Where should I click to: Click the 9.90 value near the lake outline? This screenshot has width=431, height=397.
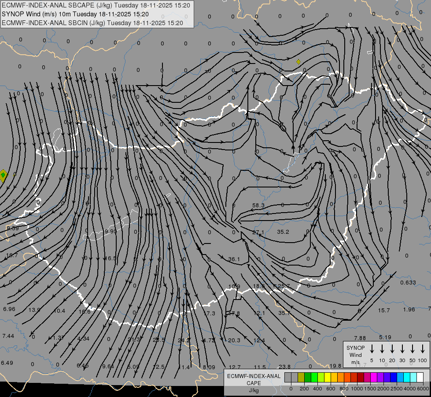pyautogui.click(x=111, y=232)
